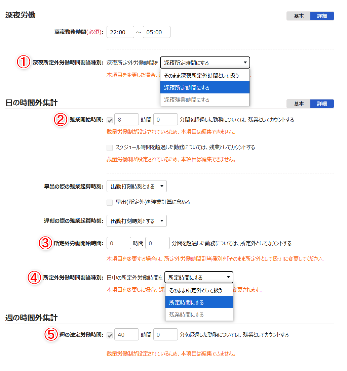347x371 pixels.
Task: Click the 8 hour field of 残業開始時間
Action: [126, 119]
